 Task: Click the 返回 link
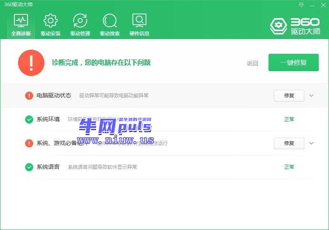point(252,63)
